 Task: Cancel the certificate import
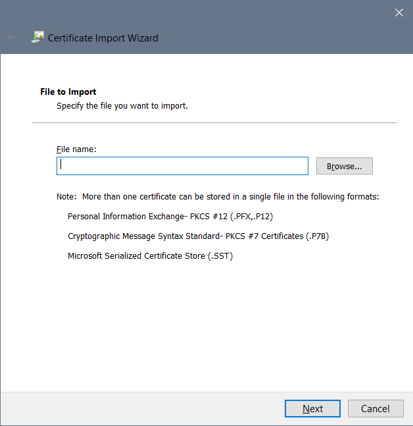[x=376, y=408]
